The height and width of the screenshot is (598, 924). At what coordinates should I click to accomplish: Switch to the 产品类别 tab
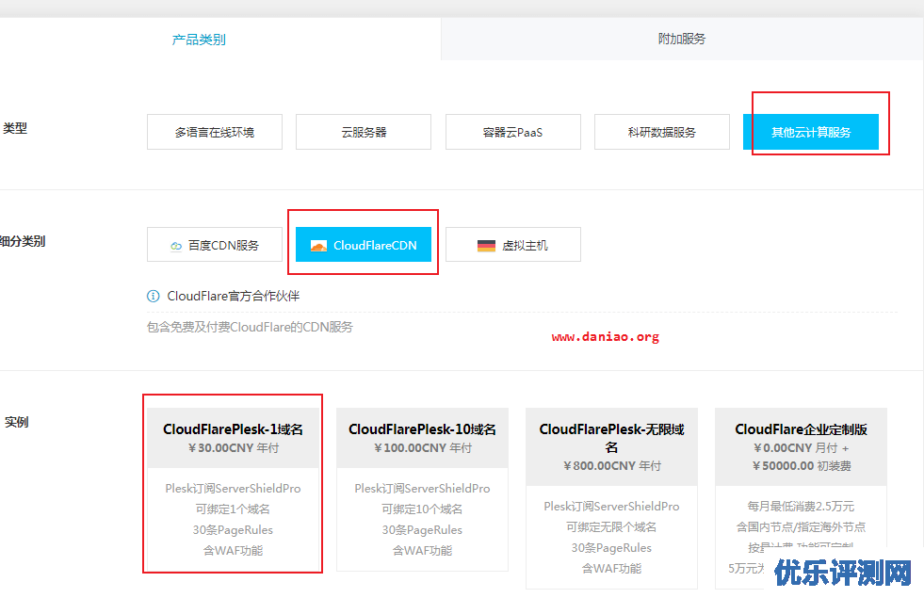199,40
